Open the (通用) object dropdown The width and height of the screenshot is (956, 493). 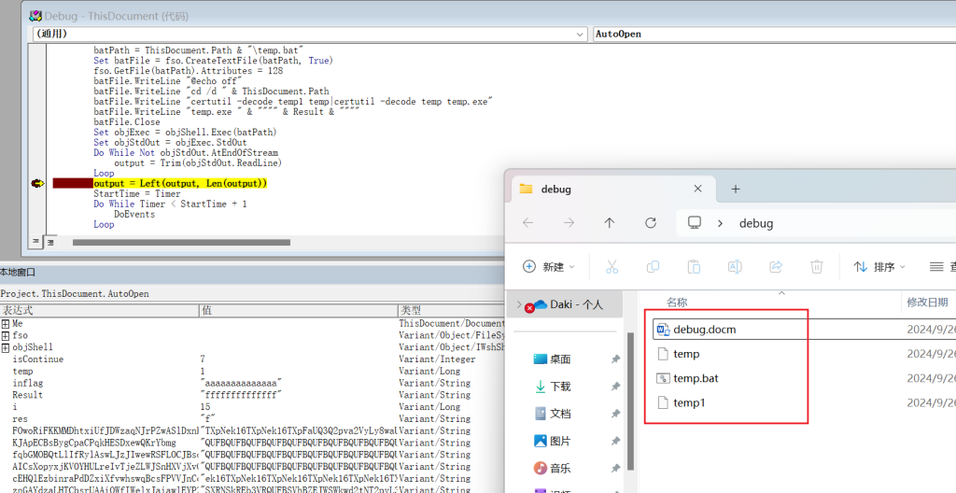click(x=581, y=35)
